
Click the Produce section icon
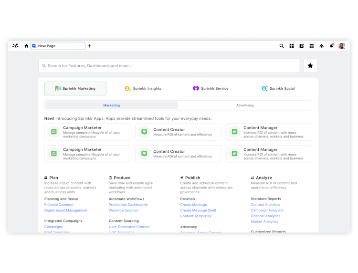(110, 178)
